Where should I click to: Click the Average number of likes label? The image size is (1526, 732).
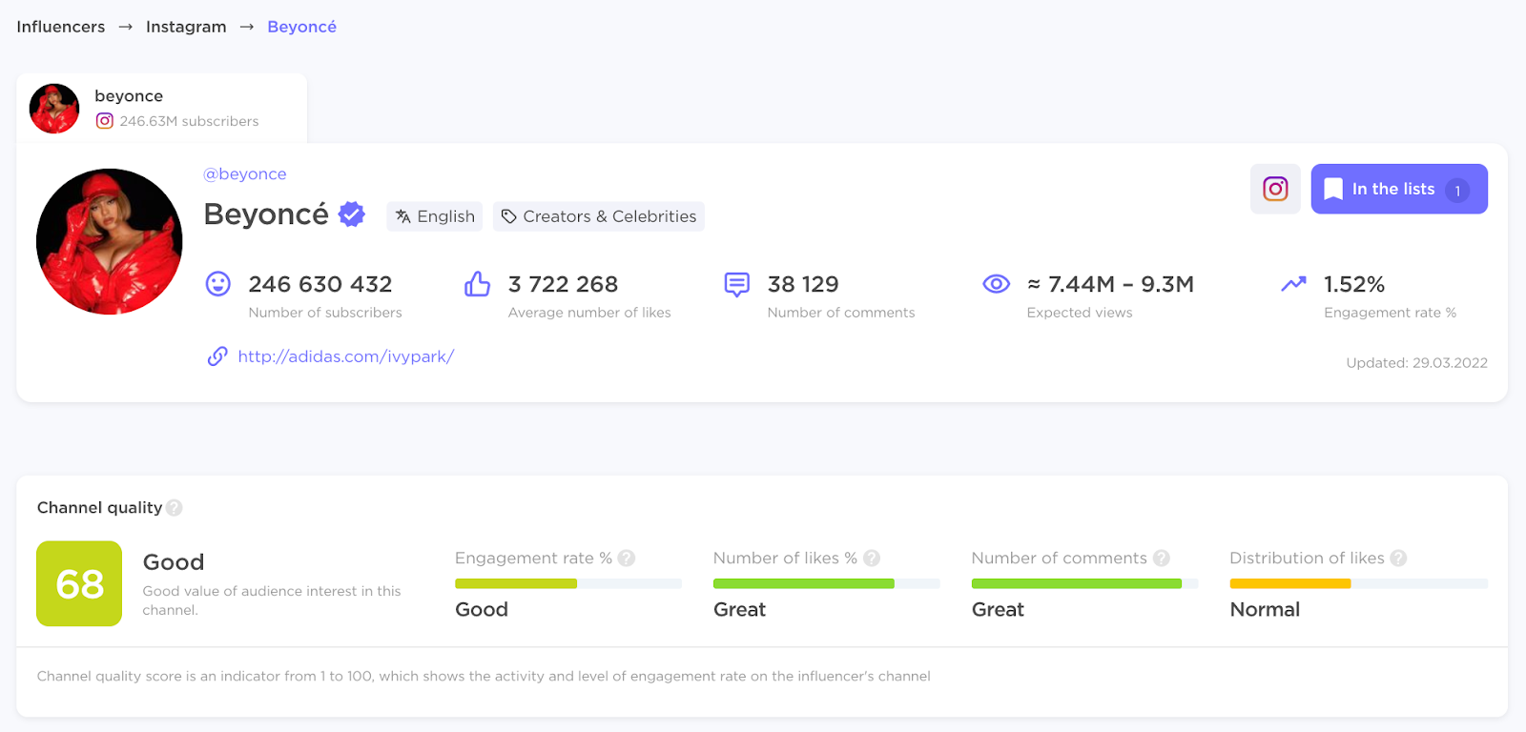(589, 313)
